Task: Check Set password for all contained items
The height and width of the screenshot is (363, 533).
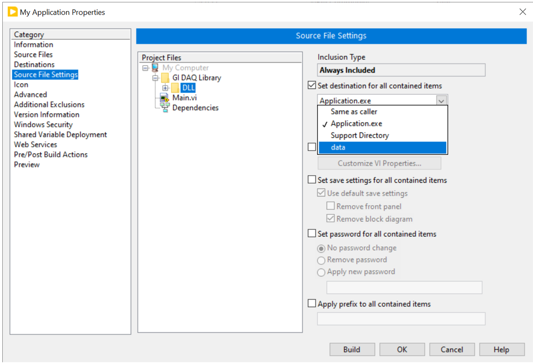Action: pyautogui.click(x=312, y=233)
